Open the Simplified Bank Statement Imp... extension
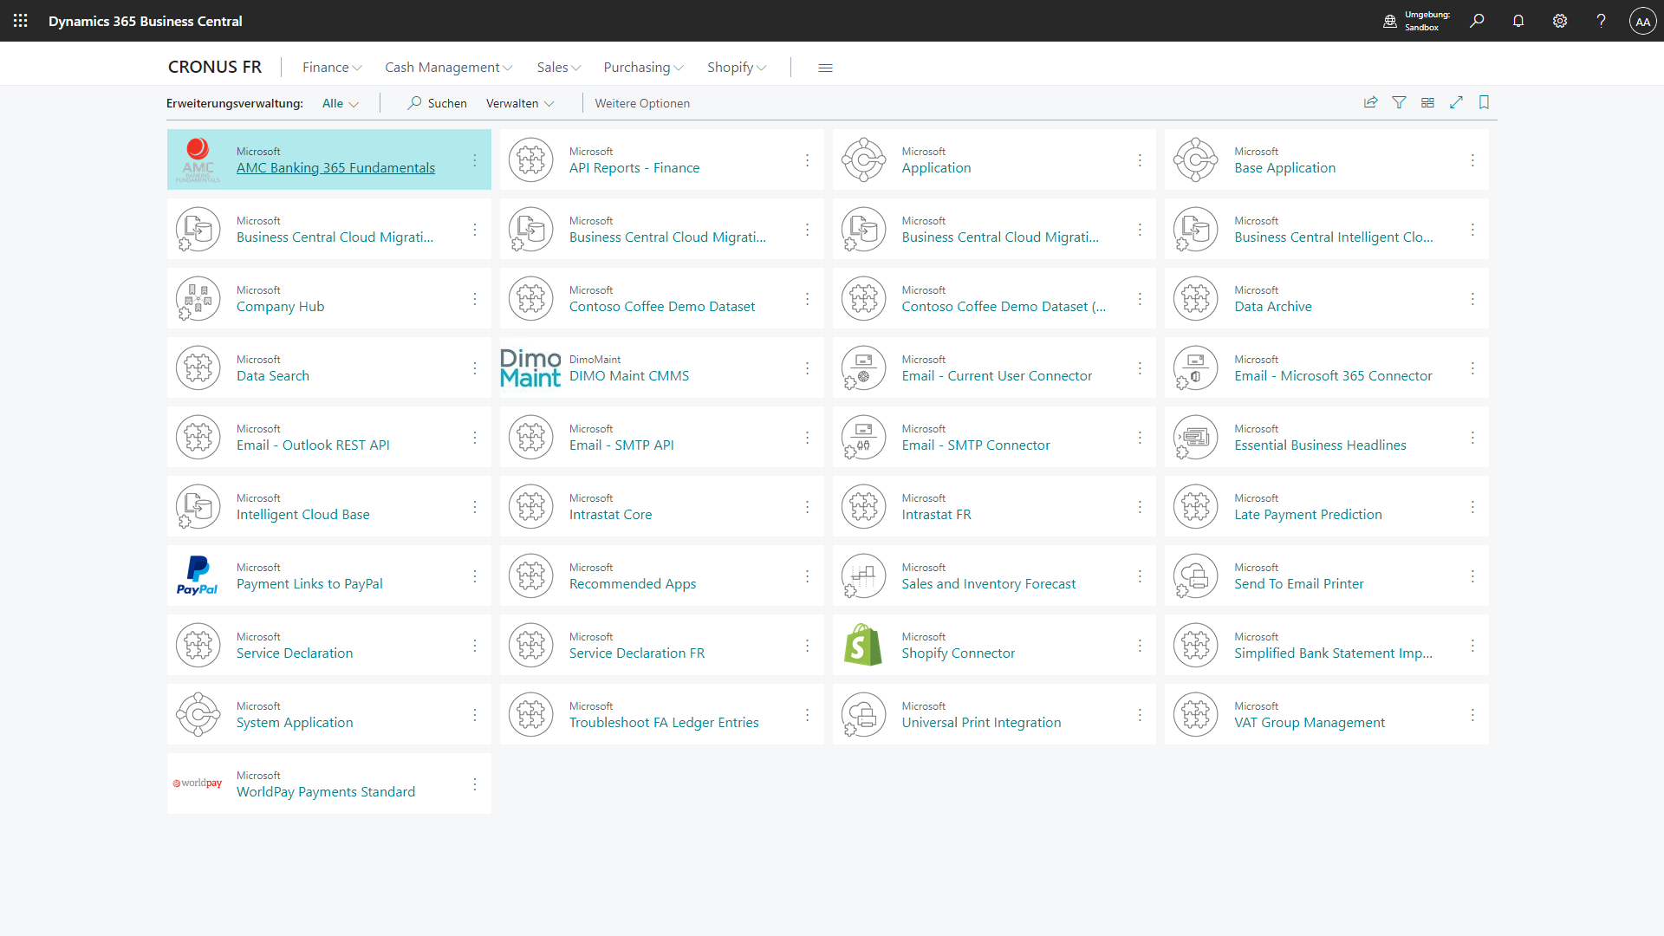 click(x=1333, y=653)
